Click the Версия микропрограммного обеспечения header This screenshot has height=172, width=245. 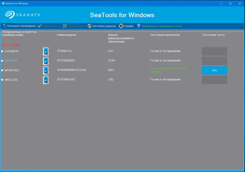[121, 38]
